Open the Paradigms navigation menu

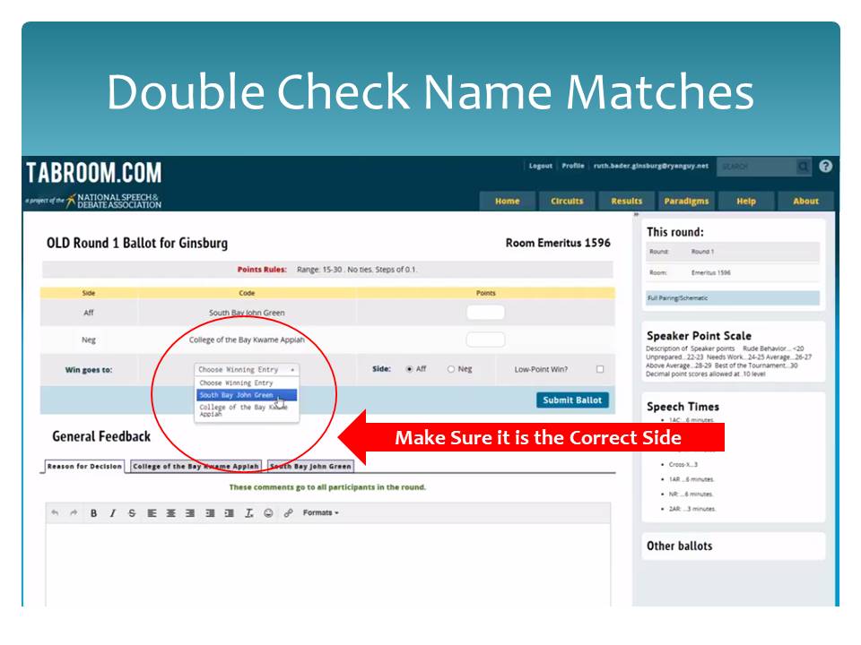tap(686, 201)
